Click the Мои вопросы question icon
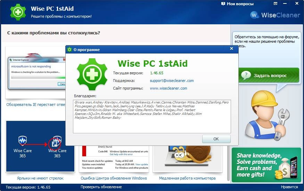Screen dimensions: 304x191 (223, 4)
